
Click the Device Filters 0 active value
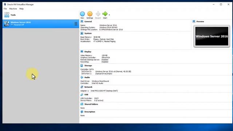point(99,100)
